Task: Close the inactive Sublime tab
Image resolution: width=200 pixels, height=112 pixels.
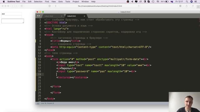Action: [x=62, y=16]
